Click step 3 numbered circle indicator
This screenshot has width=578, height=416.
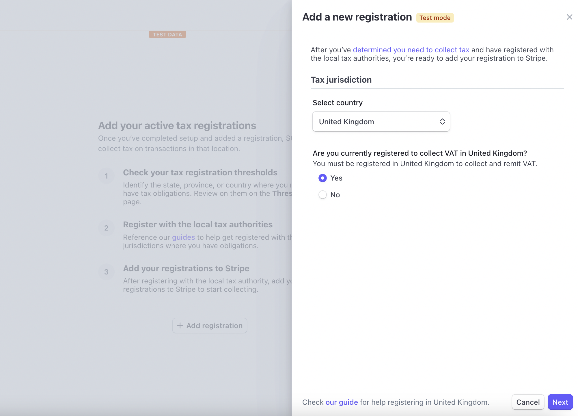click(107, 272)
